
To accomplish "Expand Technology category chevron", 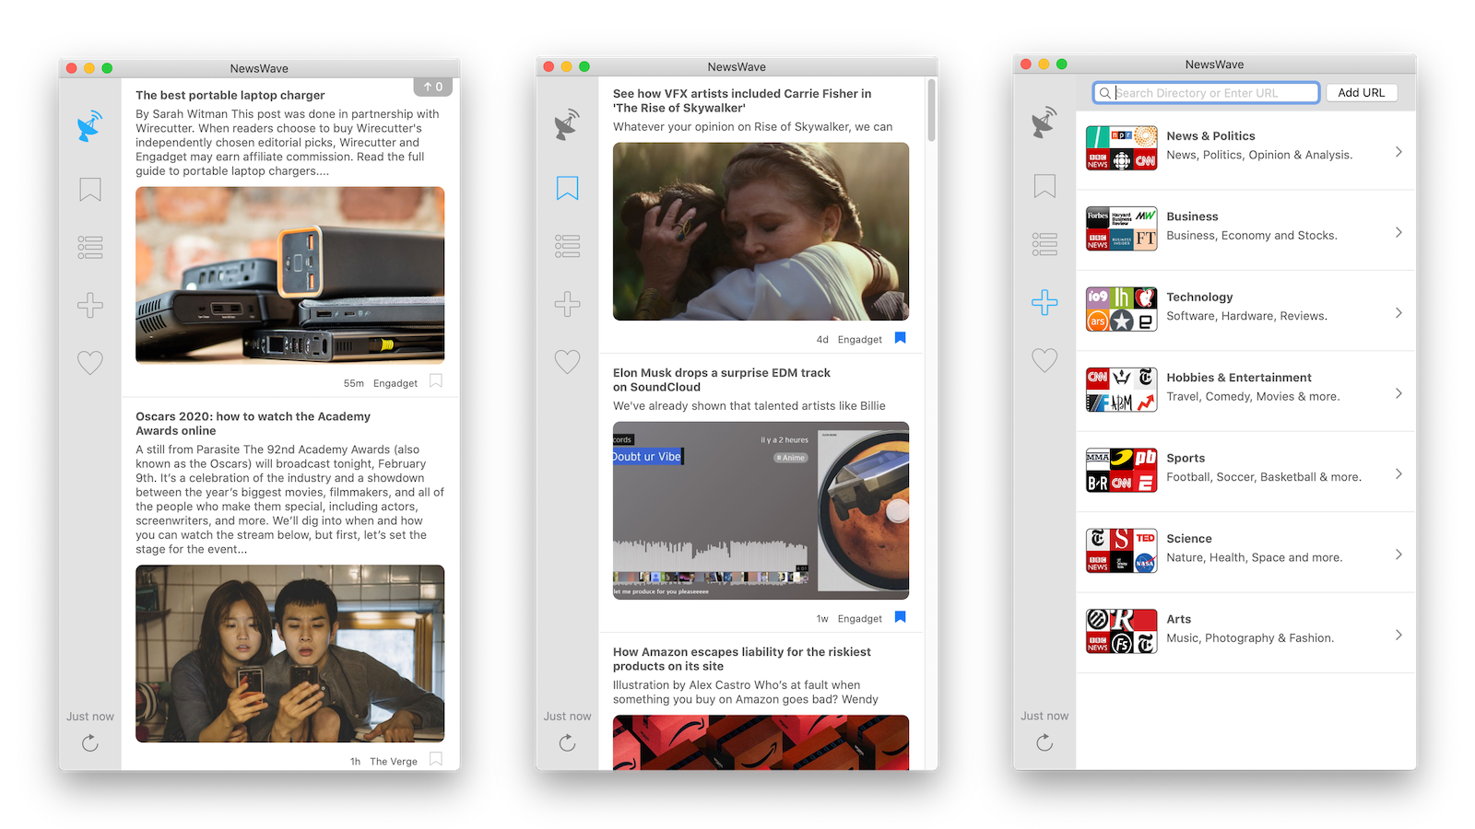I will 1398,313.
